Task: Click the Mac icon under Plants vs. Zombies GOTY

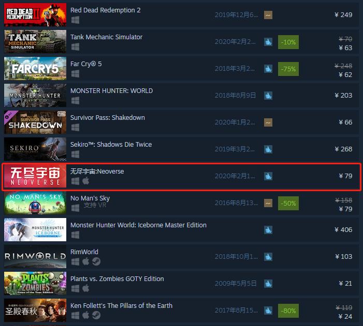Action: pyautogui.click(x=85, y=288)
